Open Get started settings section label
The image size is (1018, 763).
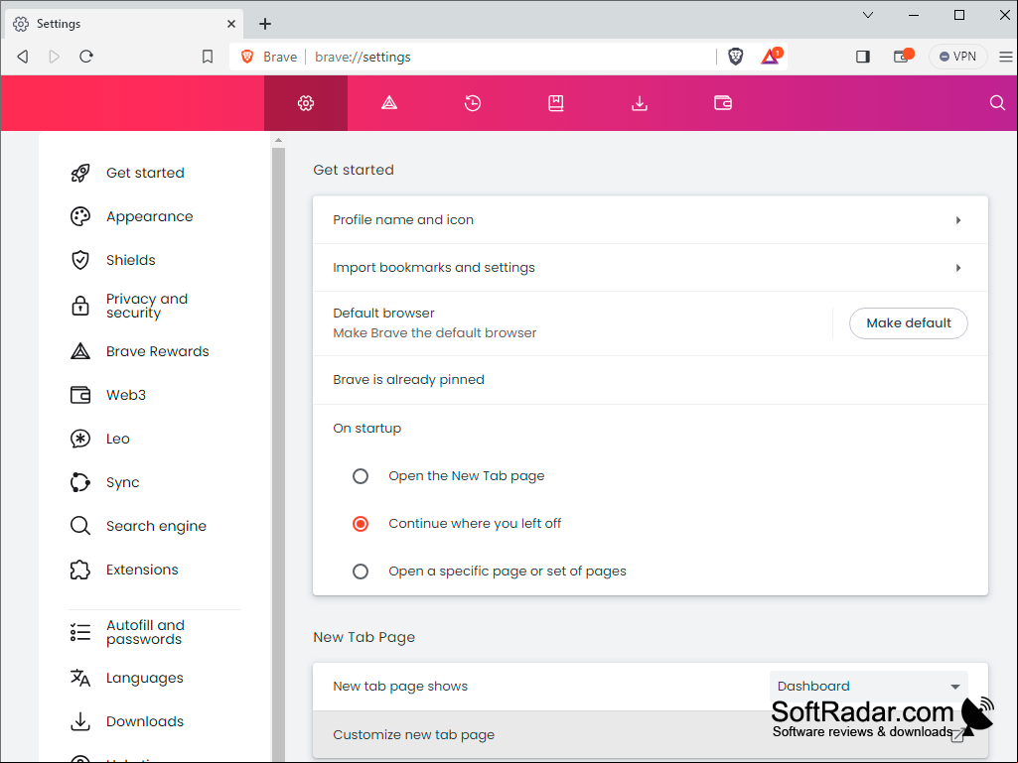pyautogui.click(x=145, y=174)
